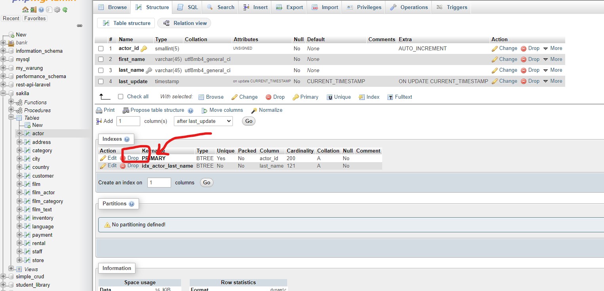This screenshot has width=604, height=291.
Task: Enable the Check all checkbox
Action: (x=121, y=97)
